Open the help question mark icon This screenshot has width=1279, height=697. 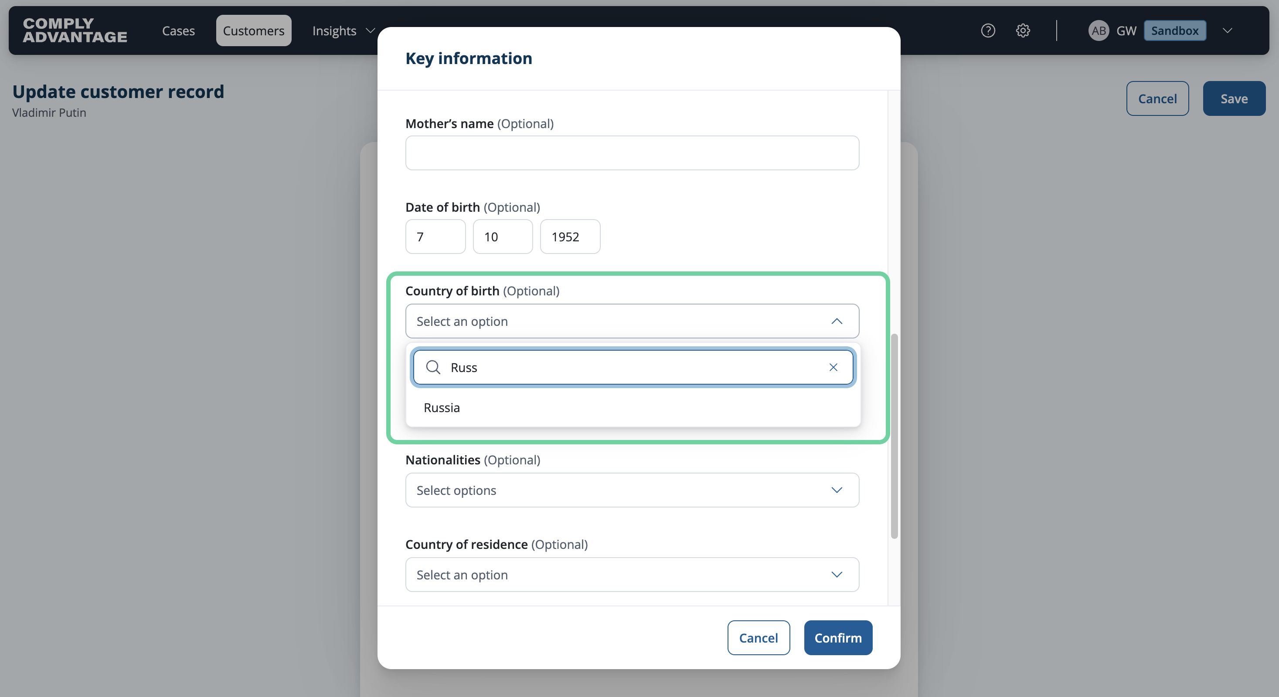tap(987, 31)
